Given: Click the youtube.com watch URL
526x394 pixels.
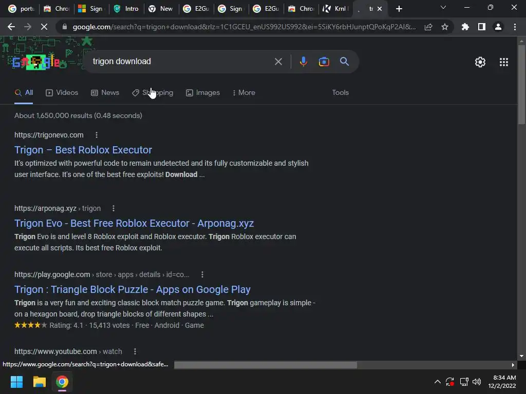Looking at the screenshot, I should [x=68, y=351].
